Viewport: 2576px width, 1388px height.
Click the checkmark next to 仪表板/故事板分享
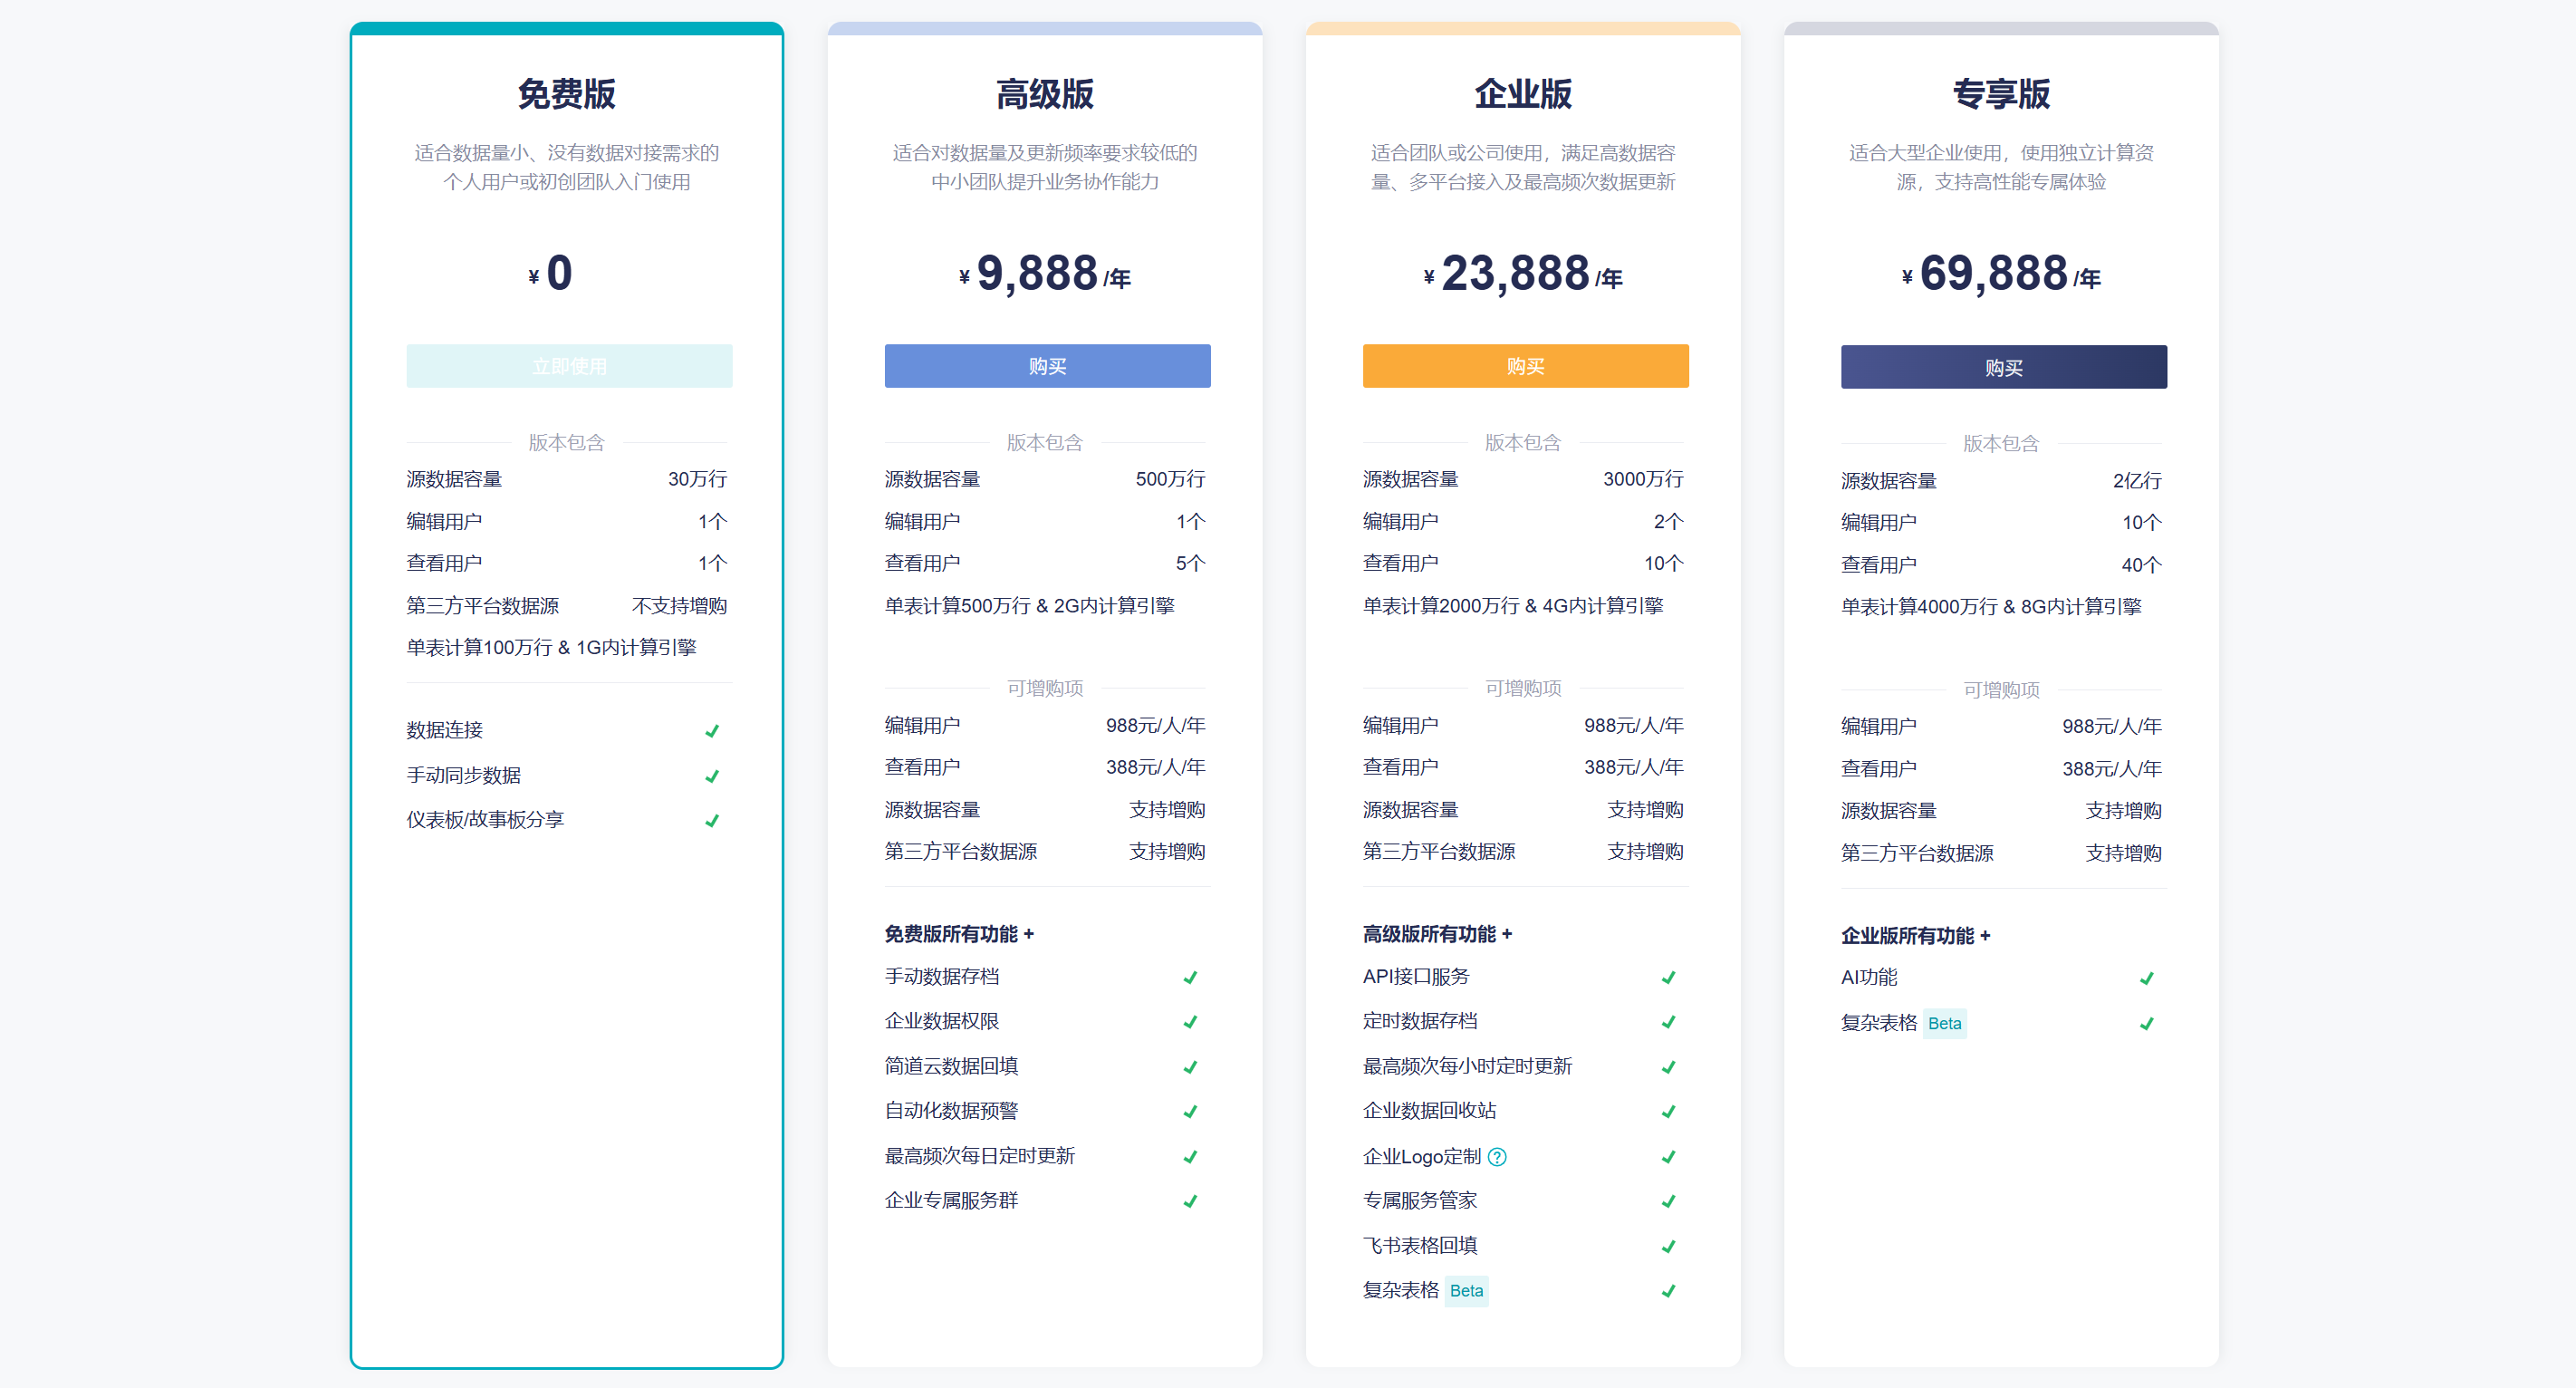(x=712, y=821)
